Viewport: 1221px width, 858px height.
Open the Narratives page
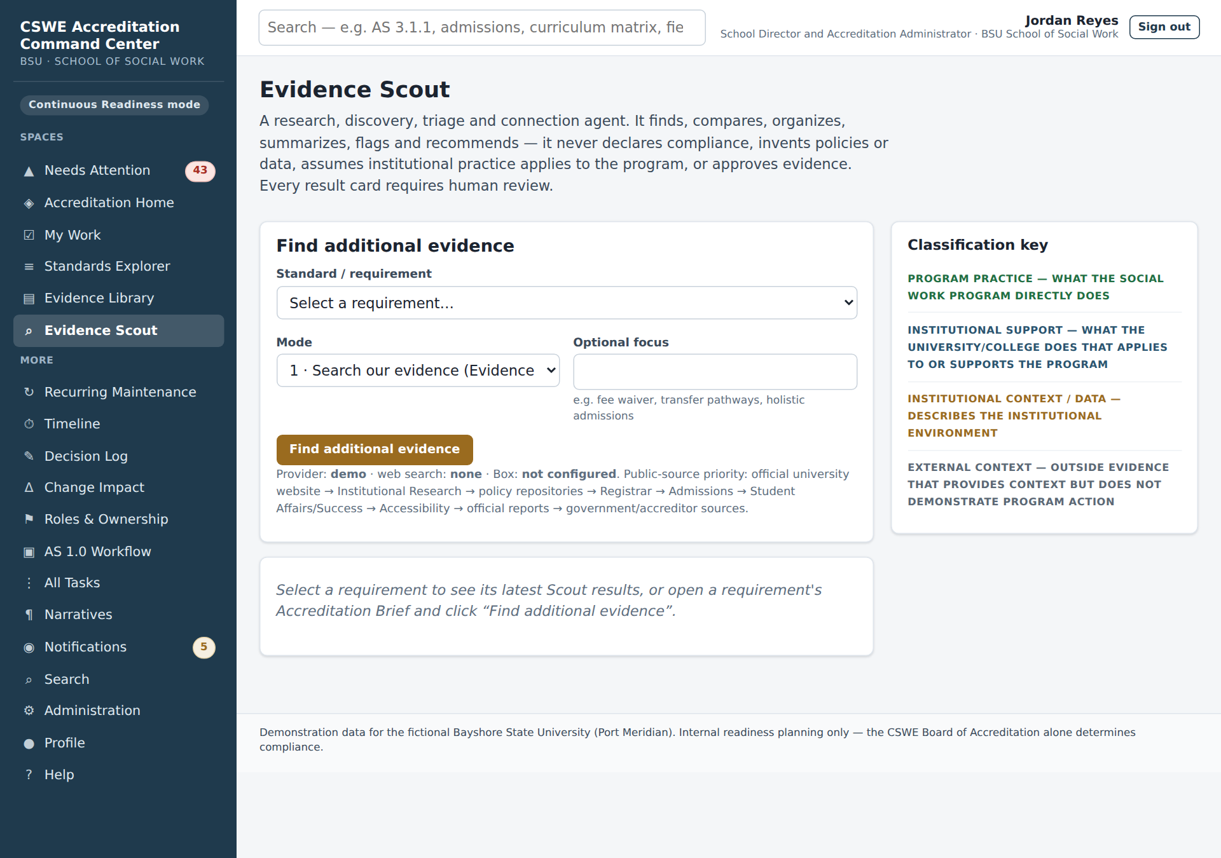[118, 615]
